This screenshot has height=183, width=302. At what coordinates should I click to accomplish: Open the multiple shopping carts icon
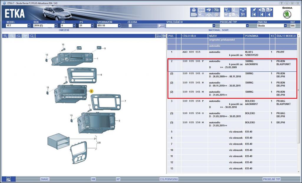click(243, 10)
